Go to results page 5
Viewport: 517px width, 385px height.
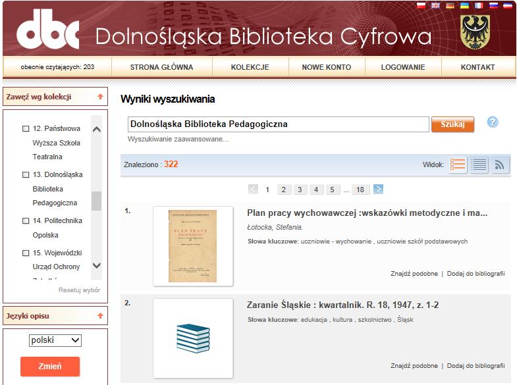pos(332,190)
